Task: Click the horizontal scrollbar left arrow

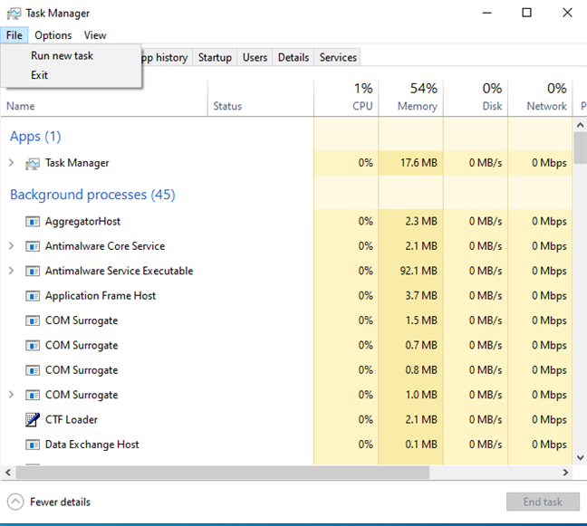Action: tap(8, 473)
